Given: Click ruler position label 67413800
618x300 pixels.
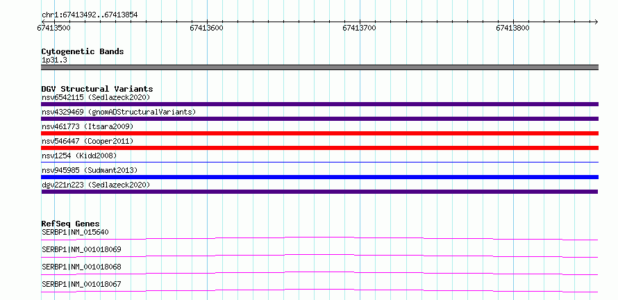Looking at the screenshot, I should point(512,28).
